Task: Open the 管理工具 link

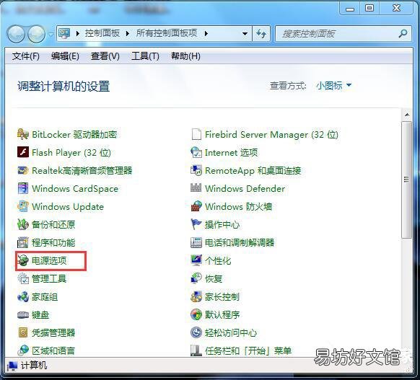Action: [x=49, y=278]
